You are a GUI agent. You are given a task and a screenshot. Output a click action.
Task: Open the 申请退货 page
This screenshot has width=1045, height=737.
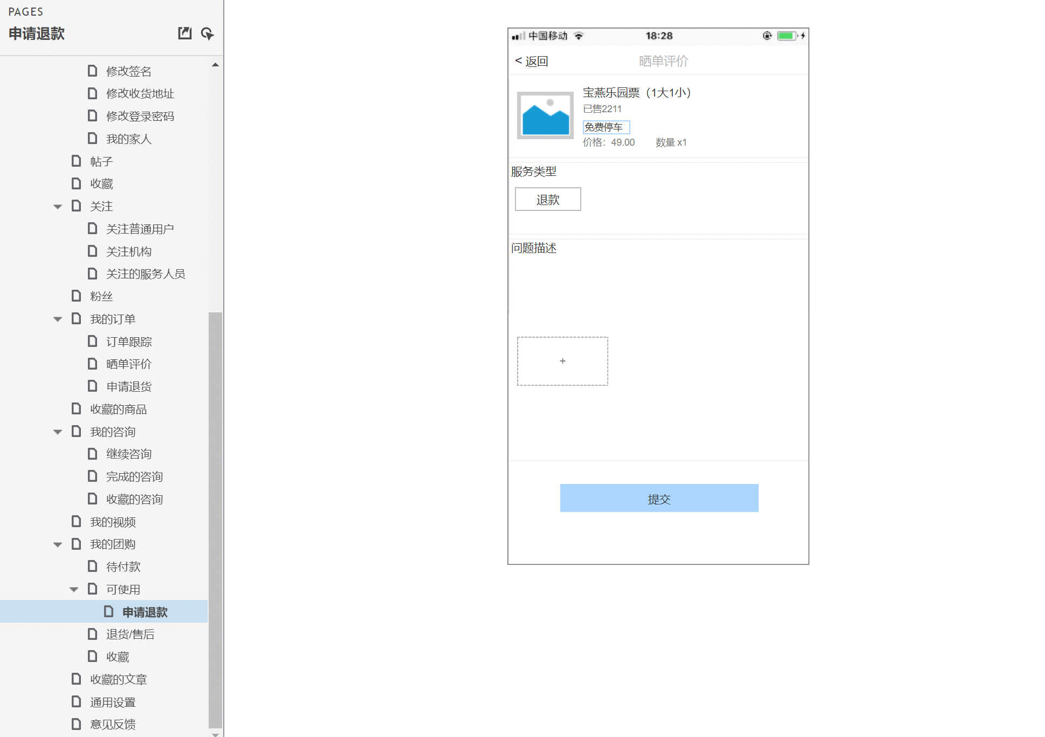pos(129,386)
